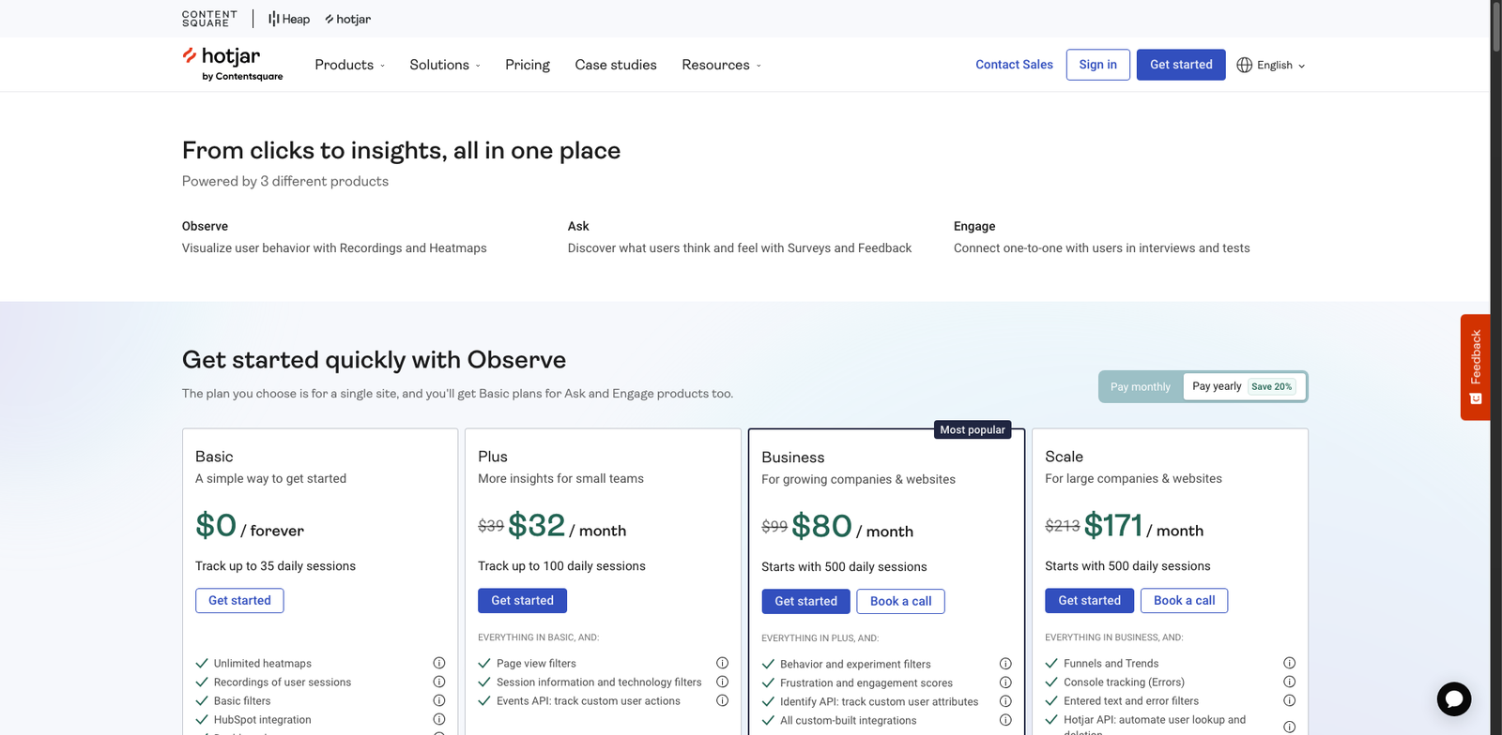Open the Pricing page
Viewport: 1502px width, 735px height.
tap(527, 65)
